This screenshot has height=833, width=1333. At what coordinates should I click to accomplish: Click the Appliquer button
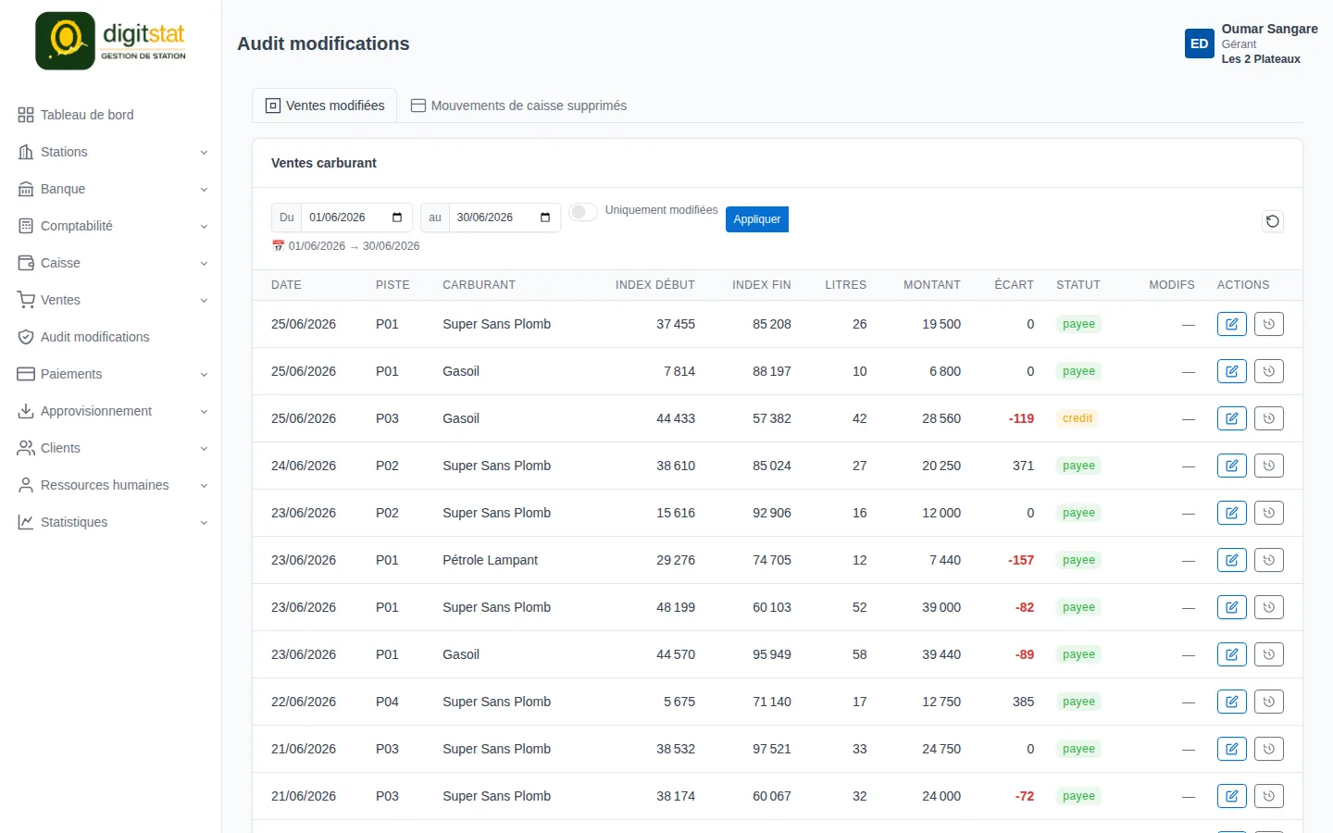[x=757, y=219]
